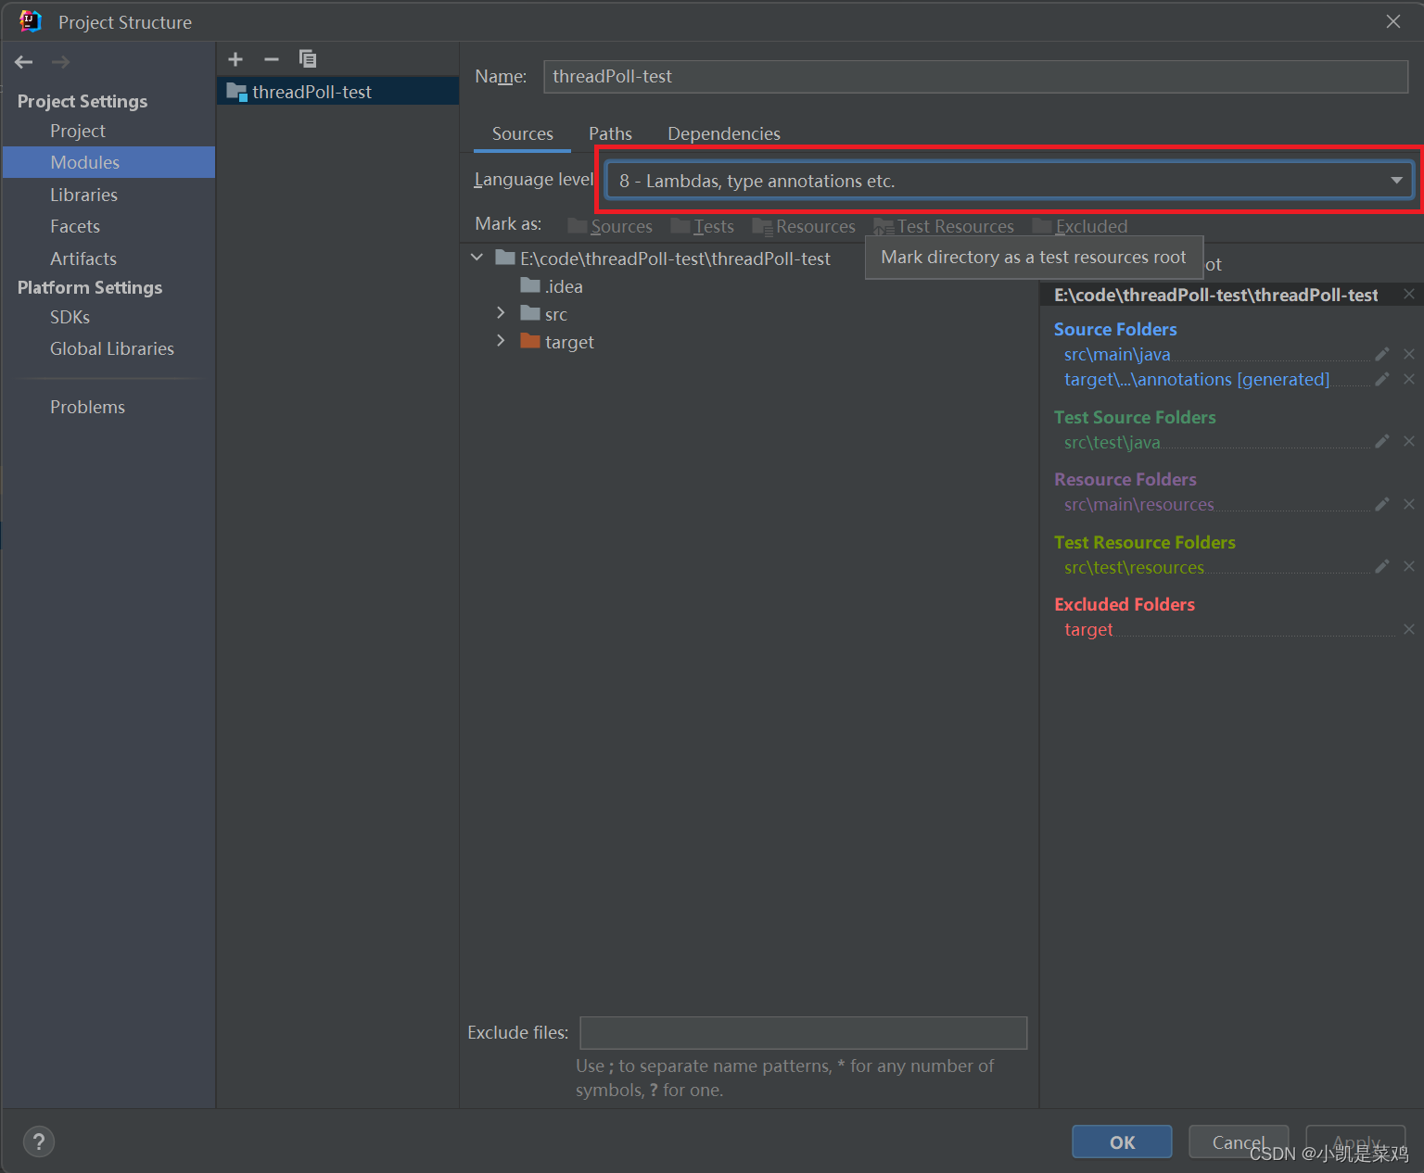
Task: Click src\main\java source folder entry
Action: click(1117, 354)
